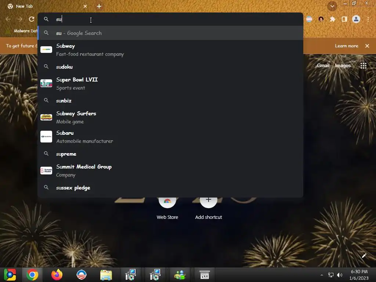
Task: Click the Subway logo thumbnail
Action: pyautogui.click(x=46, y=50)
